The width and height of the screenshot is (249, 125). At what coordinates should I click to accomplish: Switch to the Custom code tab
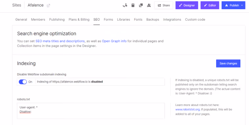coord(195,19)
